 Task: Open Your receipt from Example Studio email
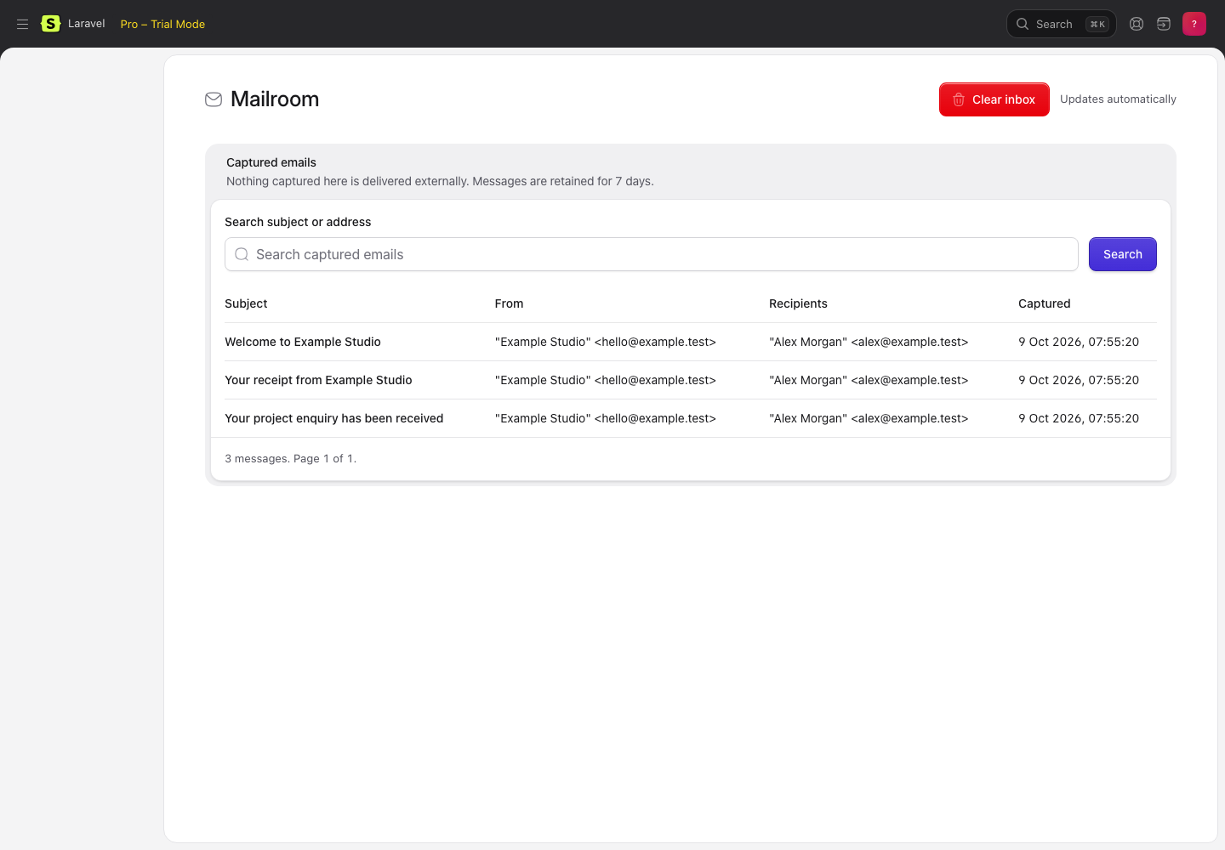pyautogui.click(x=318, y=380)
